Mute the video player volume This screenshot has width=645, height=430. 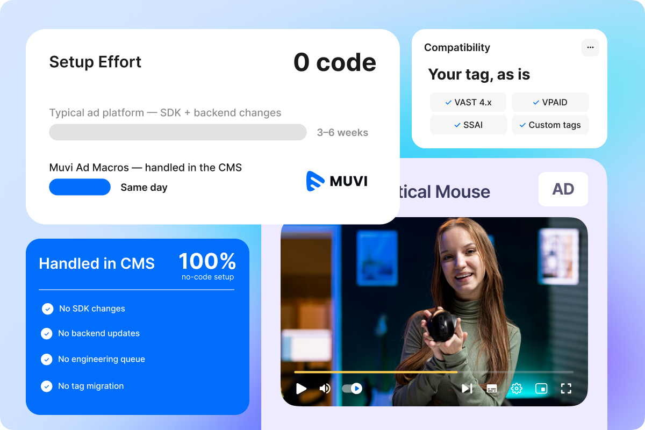click(325, 388)
